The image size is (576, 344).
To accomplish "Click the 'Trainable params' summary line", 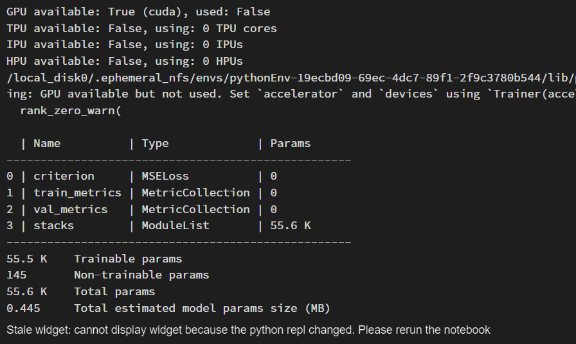I will tap(128, 259).
